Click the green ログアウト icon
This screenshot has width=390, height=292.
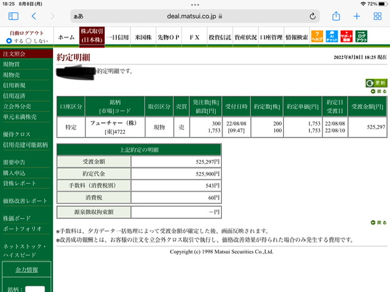[x=361, y=36]
